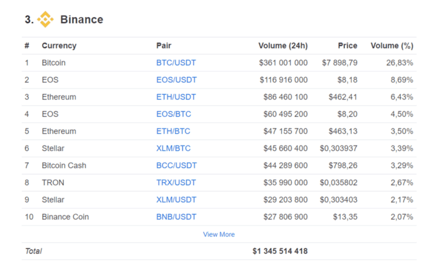
Task: Click the Binance logo icon
Action: coord(45,19)
